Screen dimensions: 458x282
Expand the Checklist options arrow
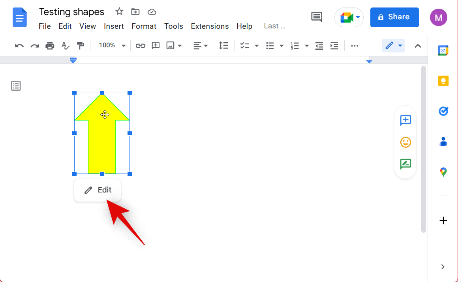[x=257, y=46]
